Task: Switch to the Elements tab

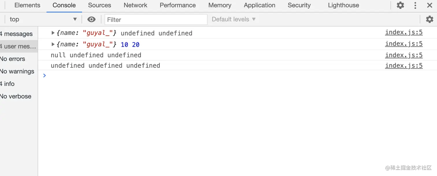Action: pyautogui.click(x=27, y=5)
